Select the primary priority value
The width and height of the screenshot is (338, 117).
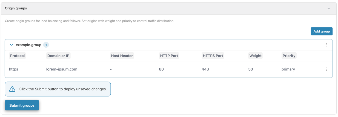(288, 69)
